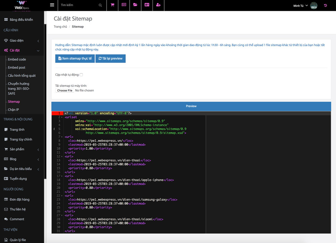Click the contact card icon in top toolbar
This screenshot has width=336, height=243.
click(147, 5)
